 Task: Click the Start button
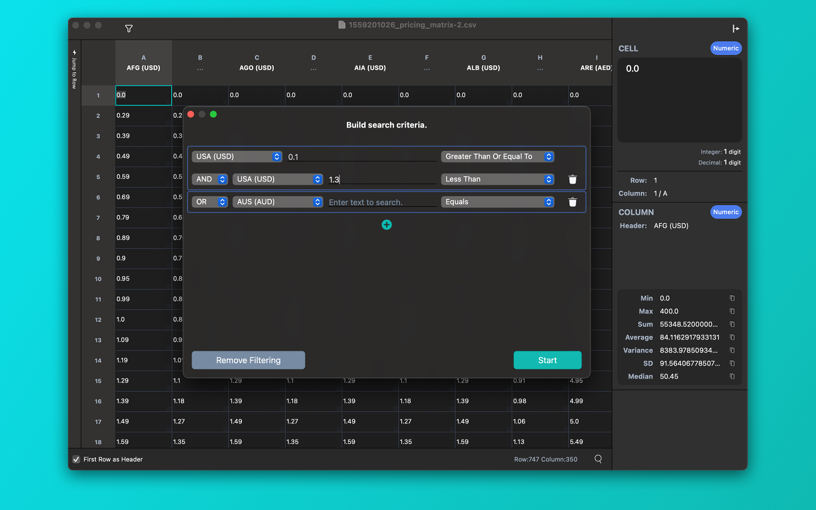547,360
